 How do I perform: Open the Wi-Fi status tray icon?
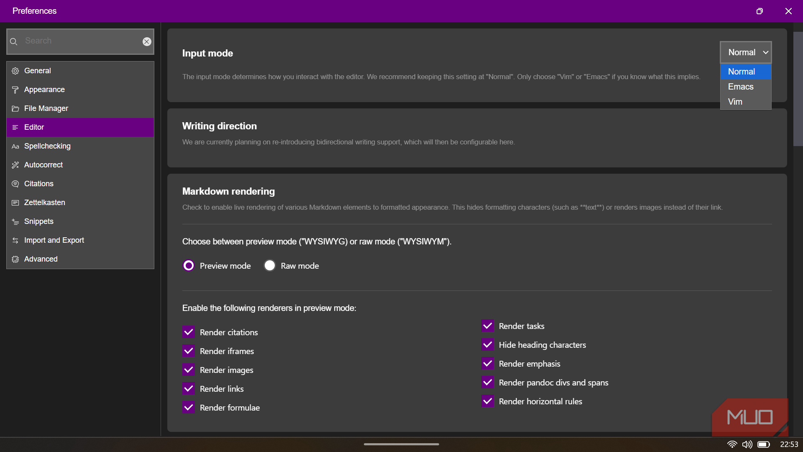point(732,444)
